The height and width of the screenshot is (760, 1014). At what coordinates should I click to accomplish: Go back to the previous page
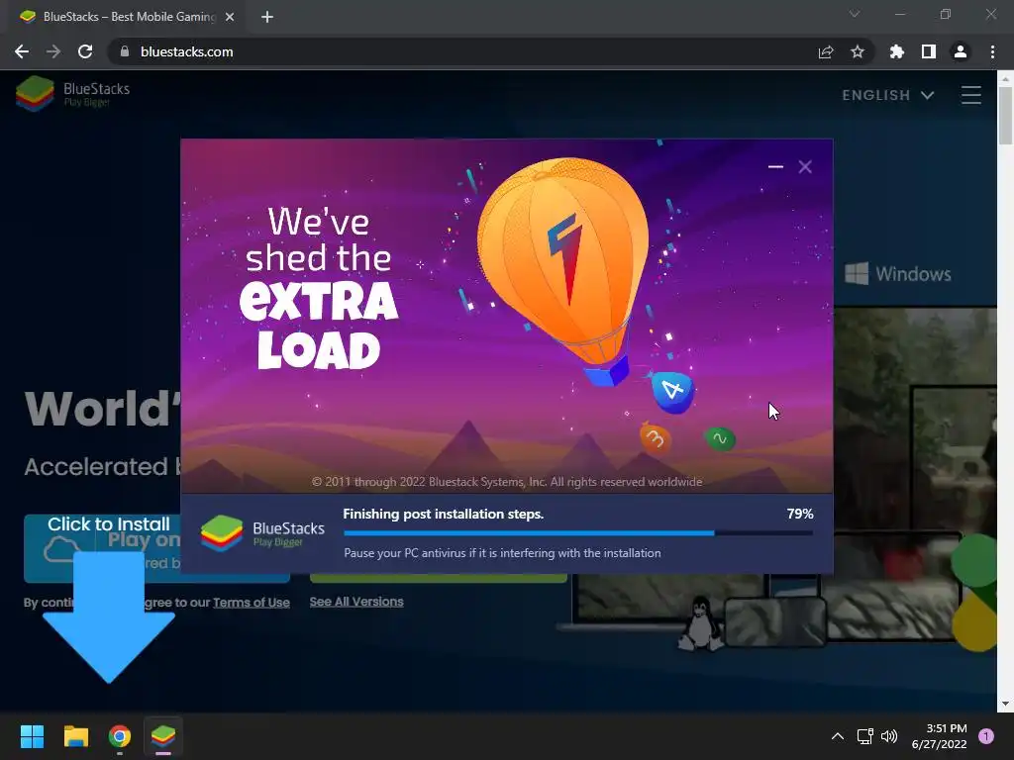tap(22, 51)
